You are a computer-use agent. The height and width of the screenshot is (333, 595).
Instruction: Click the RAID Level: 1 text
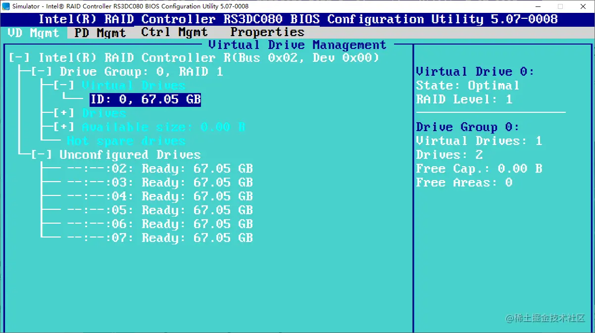(464, 99)
